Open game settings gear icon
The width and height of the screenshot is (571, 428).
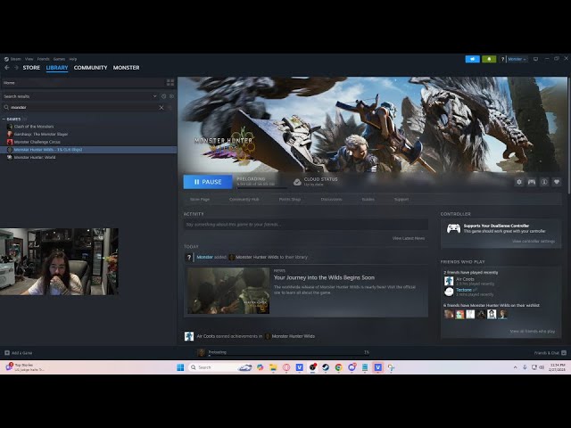519,182
